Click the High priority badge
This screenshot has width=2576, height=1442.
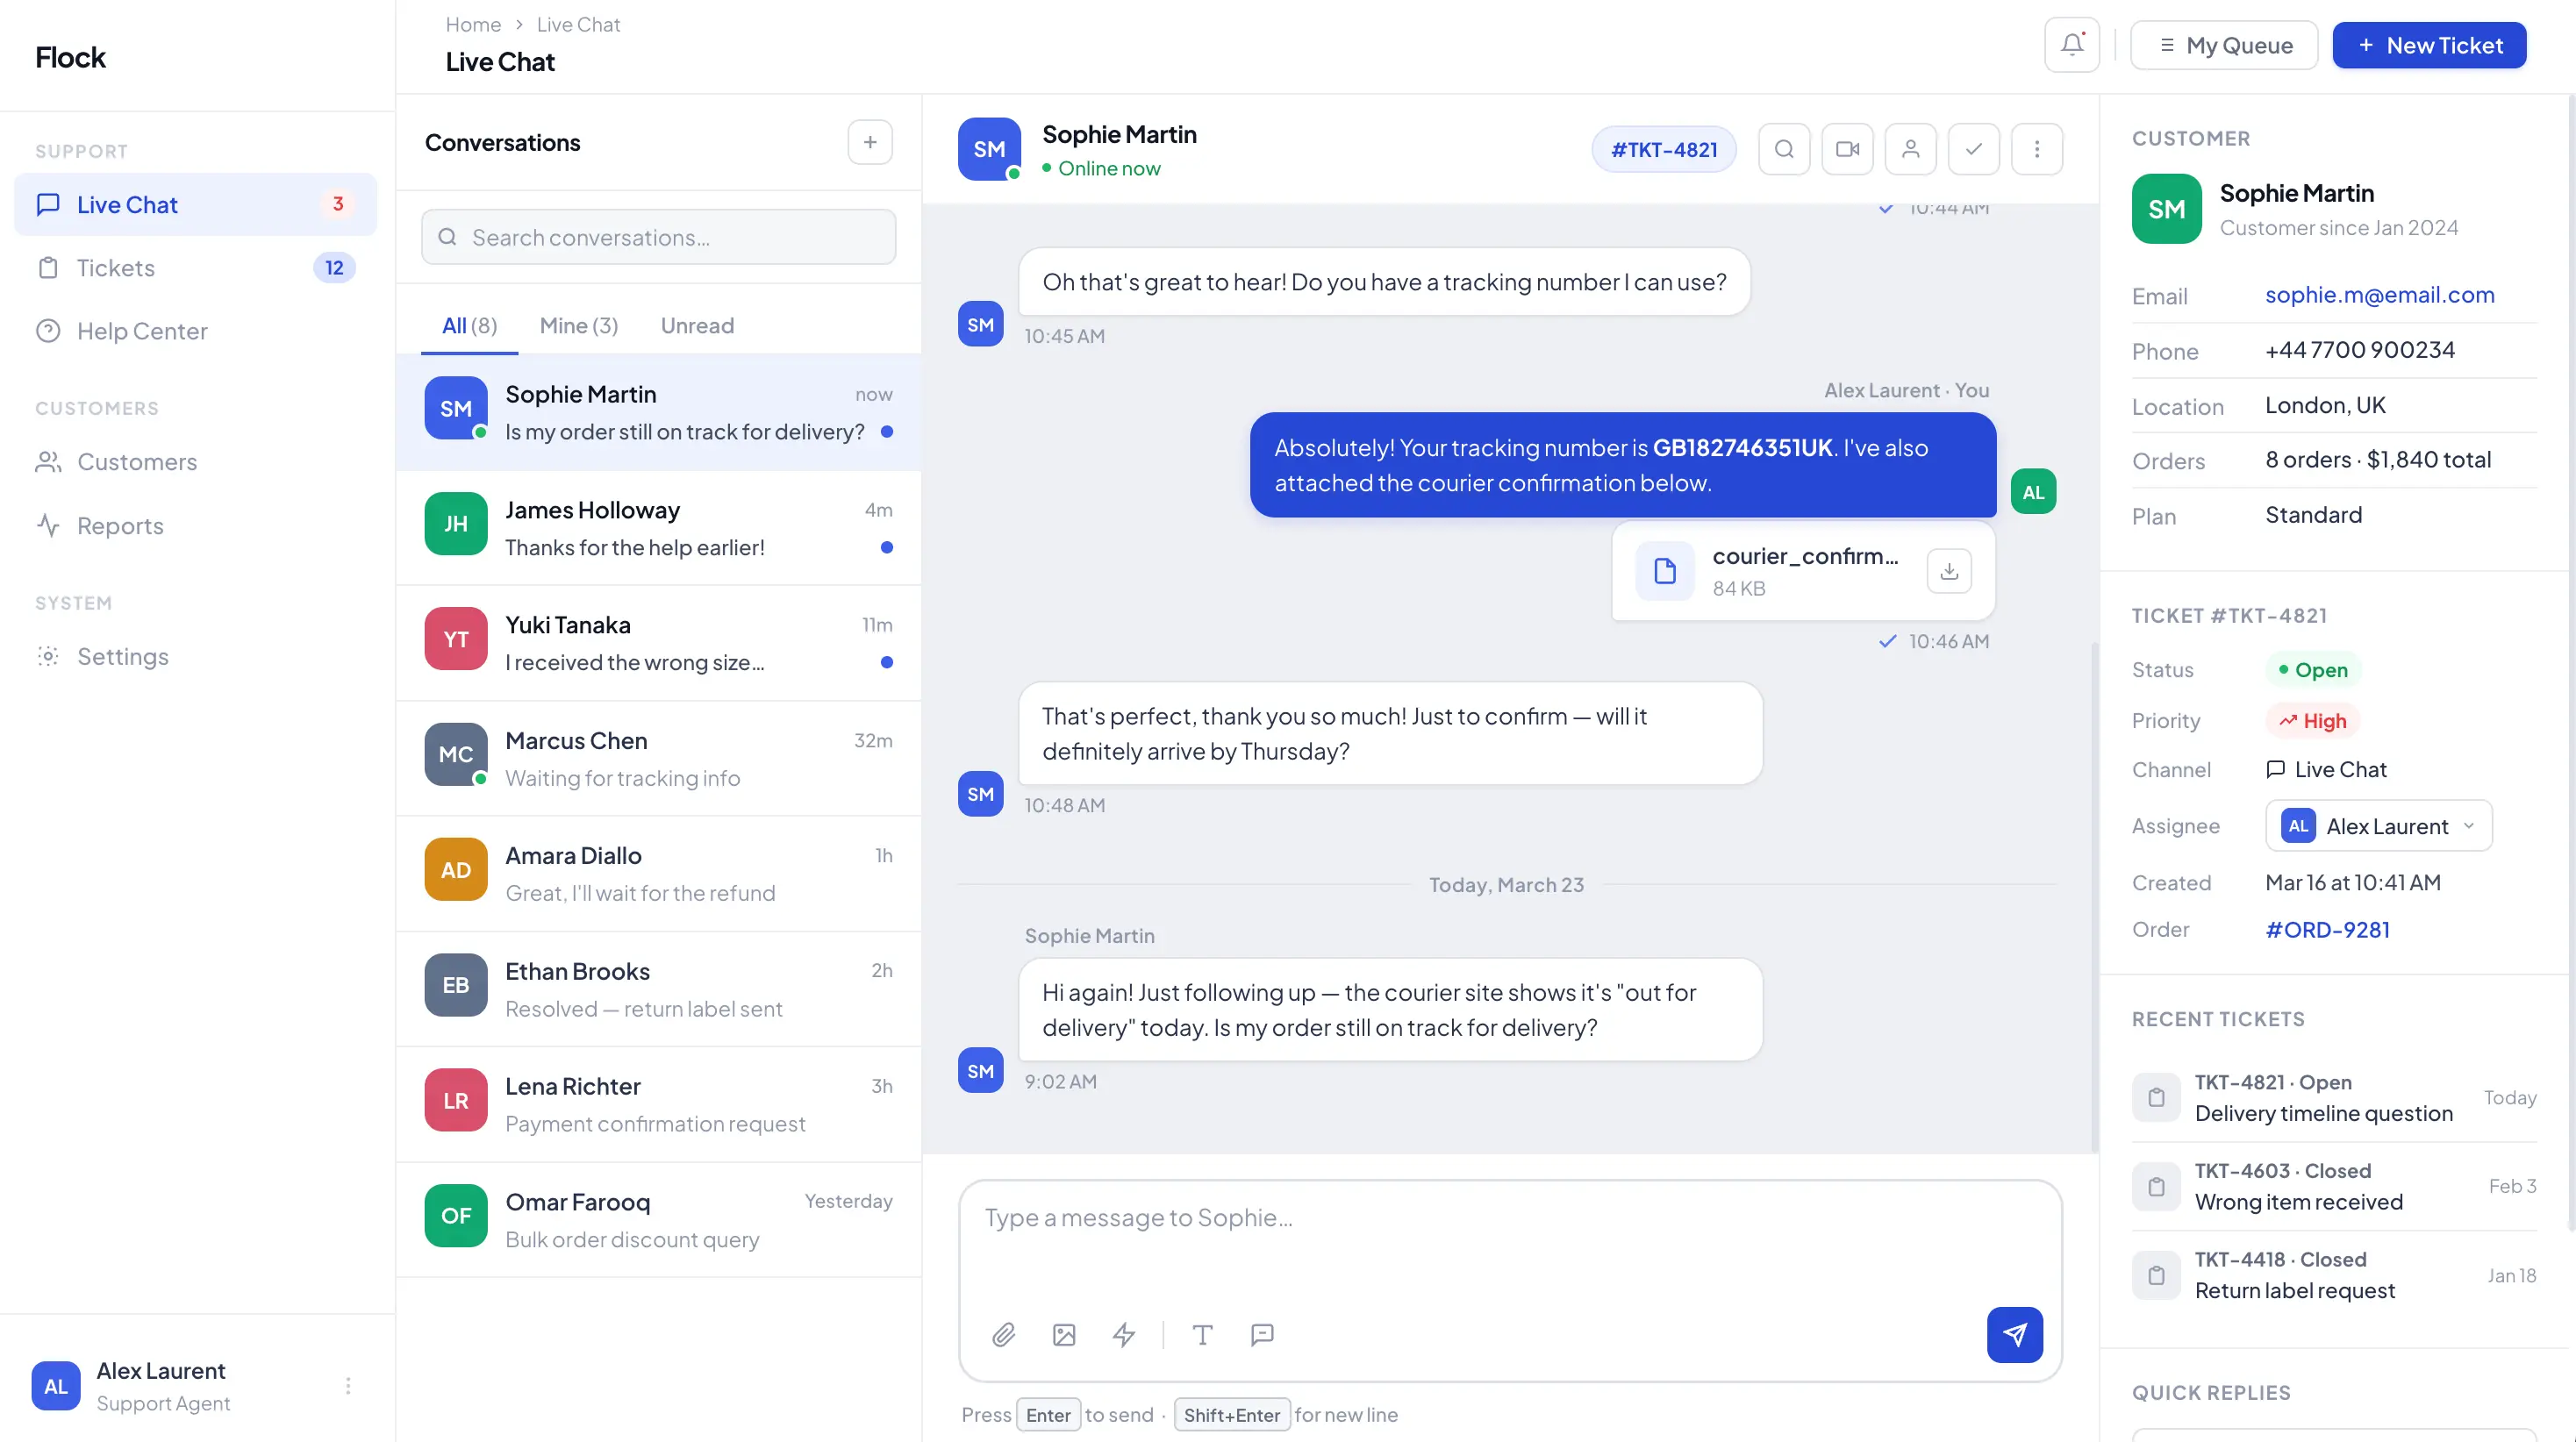pos(2313,721)
